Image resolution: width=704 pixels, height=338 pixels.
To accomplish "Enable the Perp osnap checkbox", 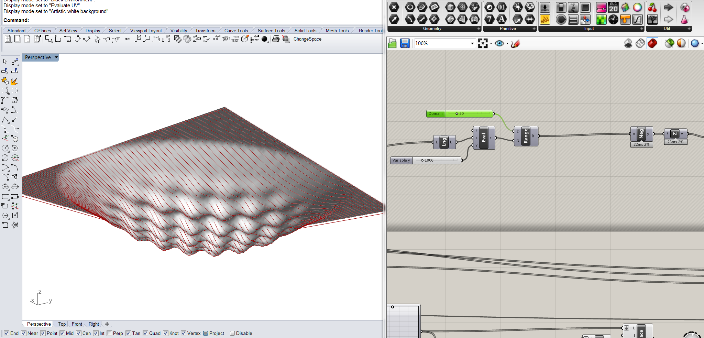I will click(x=109, y=333).
